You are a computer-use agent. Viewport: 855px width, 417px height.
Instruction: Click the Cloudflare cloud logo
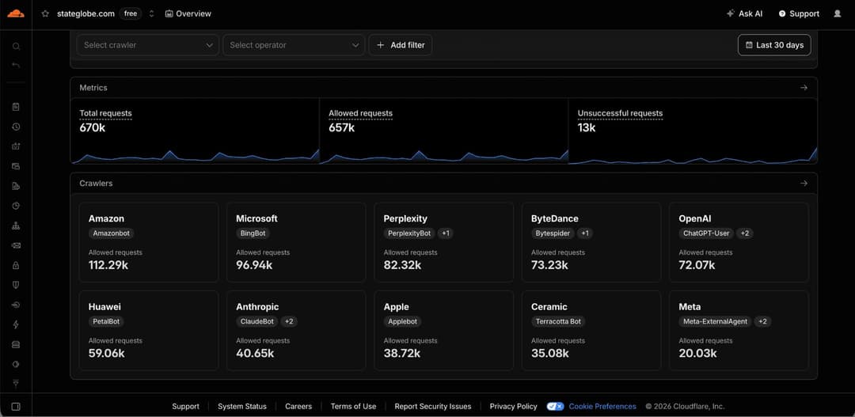click(x=16, y=13)
